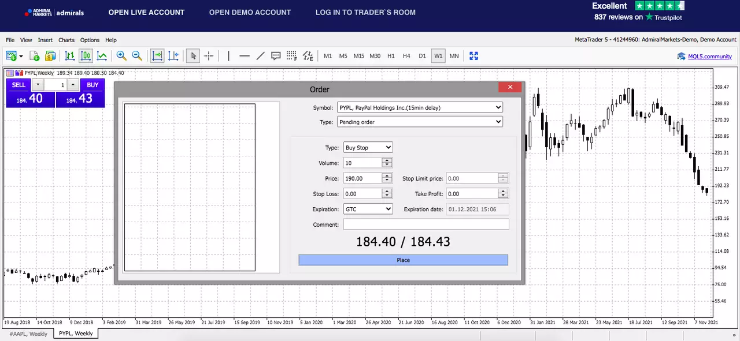Click the Volume input field
The image size is (740, 341).
[362, 163]
